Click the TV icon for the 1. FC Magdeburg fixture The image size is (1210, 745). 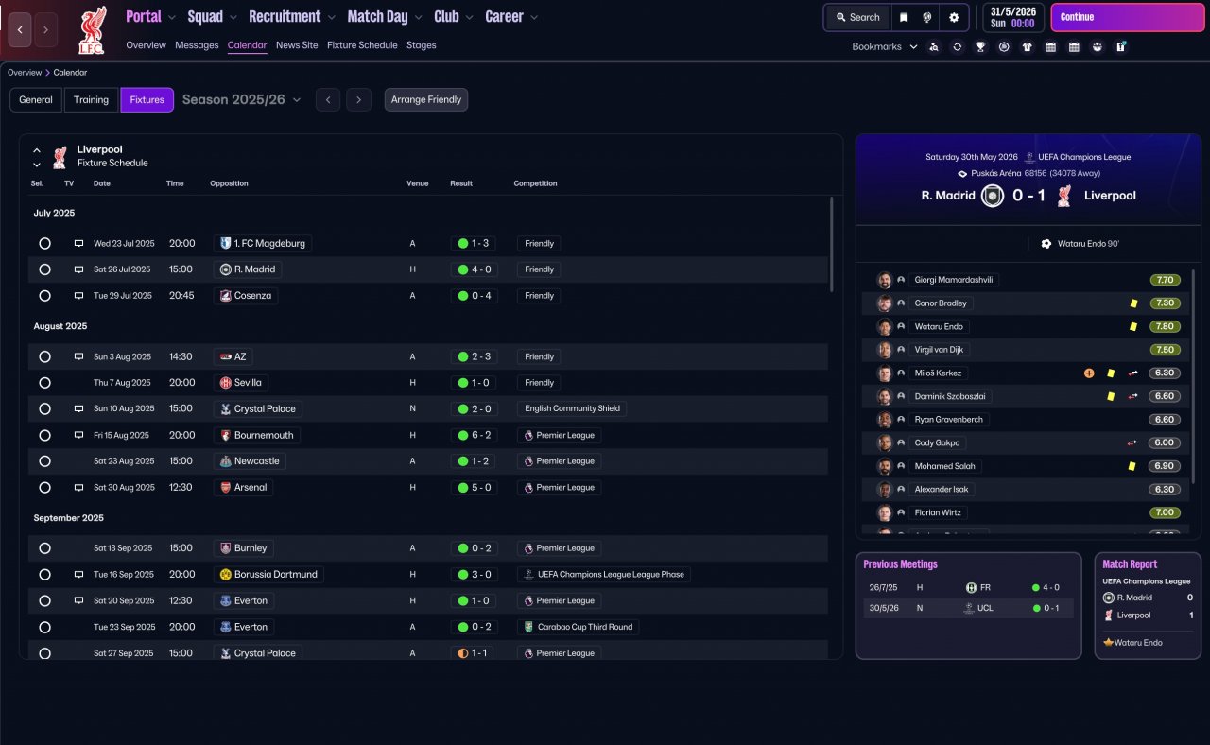[79, 243]
